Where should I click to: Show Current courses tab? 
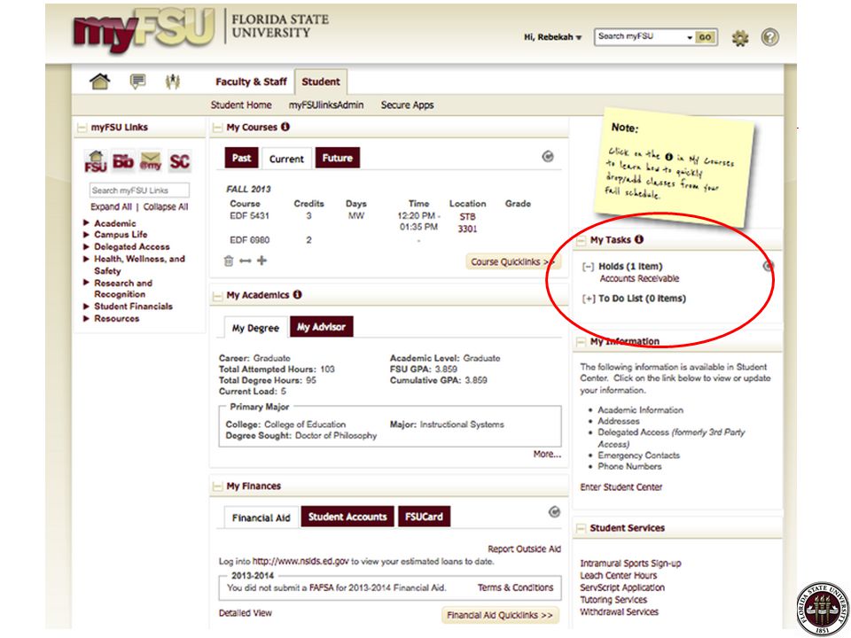(286, 159)
